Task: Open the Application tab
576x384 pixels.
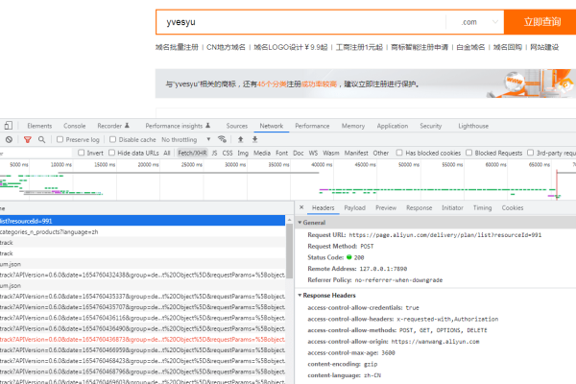Action: click(393, 126)
